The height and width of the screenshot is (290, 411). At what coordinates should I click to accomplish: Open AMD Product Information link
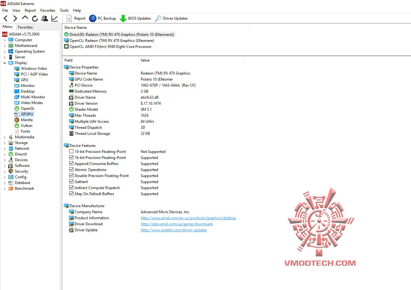[x=188, y=218]
